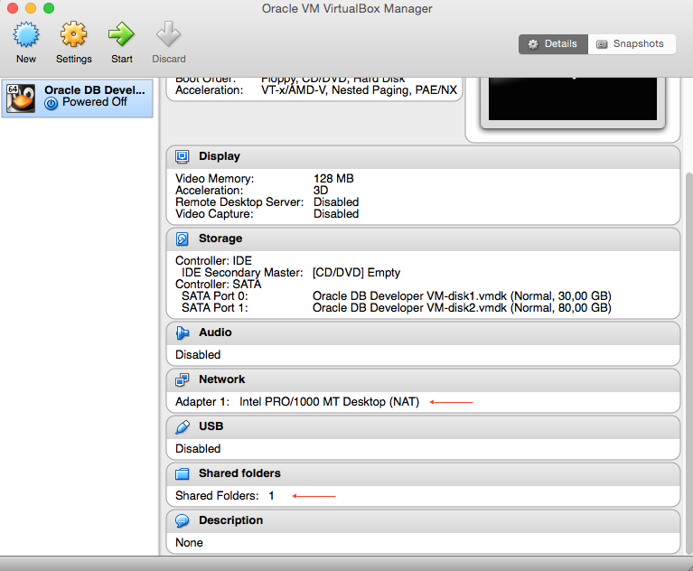Open the Settings gear icon
The height and width of the screenshot is (571, 693).
coord(73,34)
